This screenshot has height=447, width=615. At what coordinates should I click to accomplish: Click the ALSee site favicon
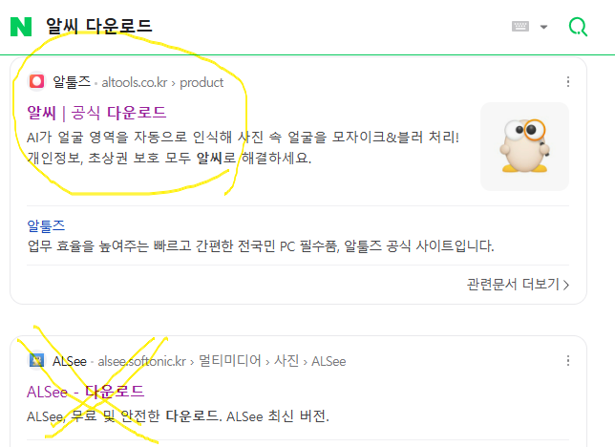(37, 360)
